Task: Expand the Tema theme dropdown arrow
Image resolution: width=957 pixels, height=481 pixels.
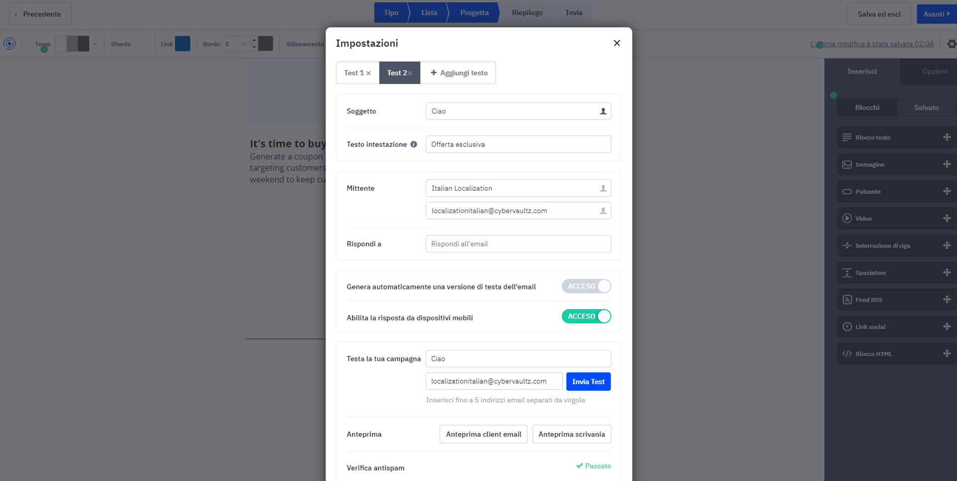Action: click(95, 44)
